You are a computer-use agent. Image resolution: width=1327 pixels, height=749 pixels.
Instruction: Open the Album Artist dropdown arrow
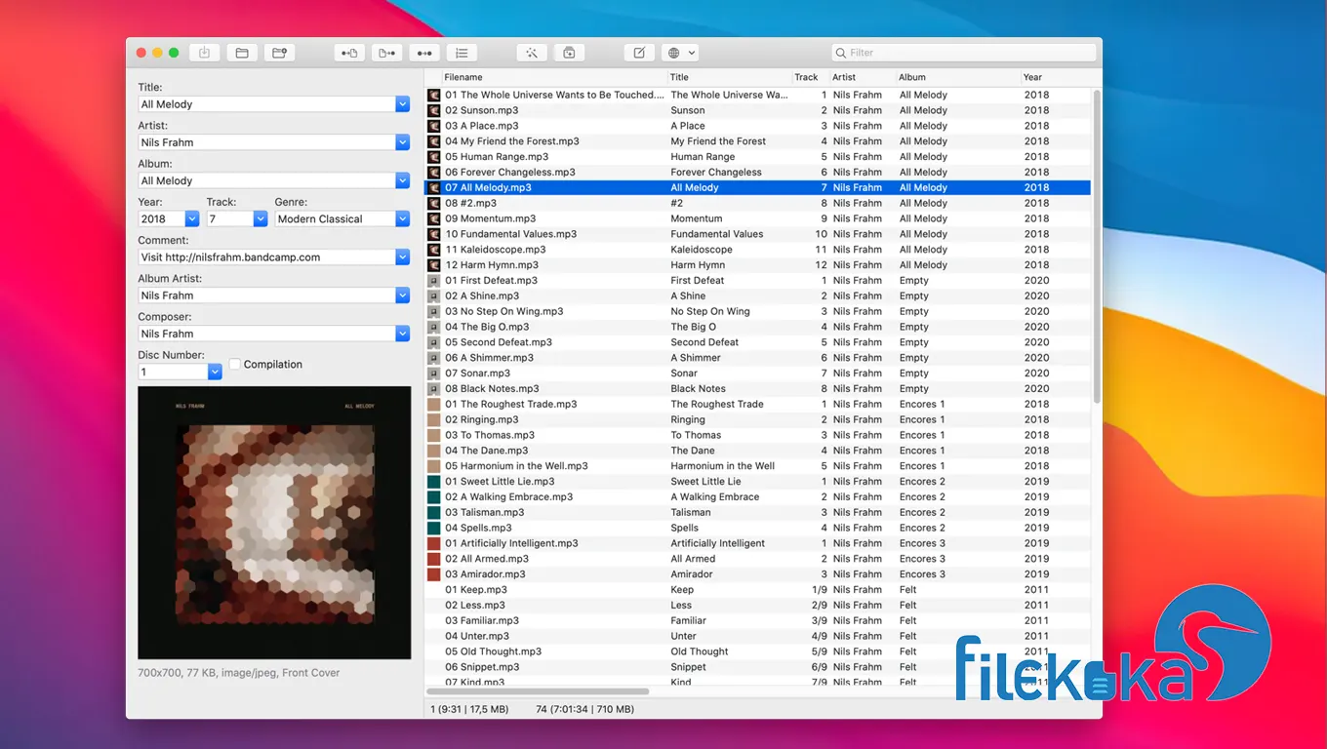[x=403, y=296]
